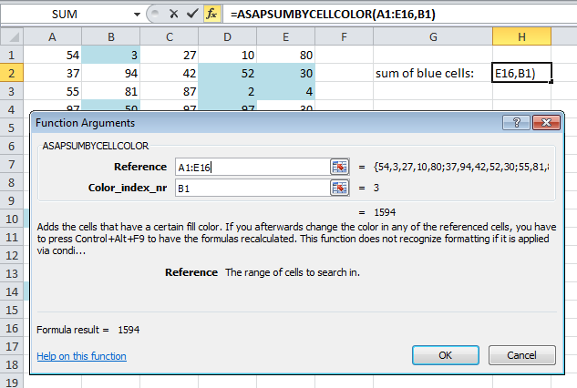This screenshot has width=577, height=388.
Task: Click cell A3 containing 55
Action: tap(52, 91)
